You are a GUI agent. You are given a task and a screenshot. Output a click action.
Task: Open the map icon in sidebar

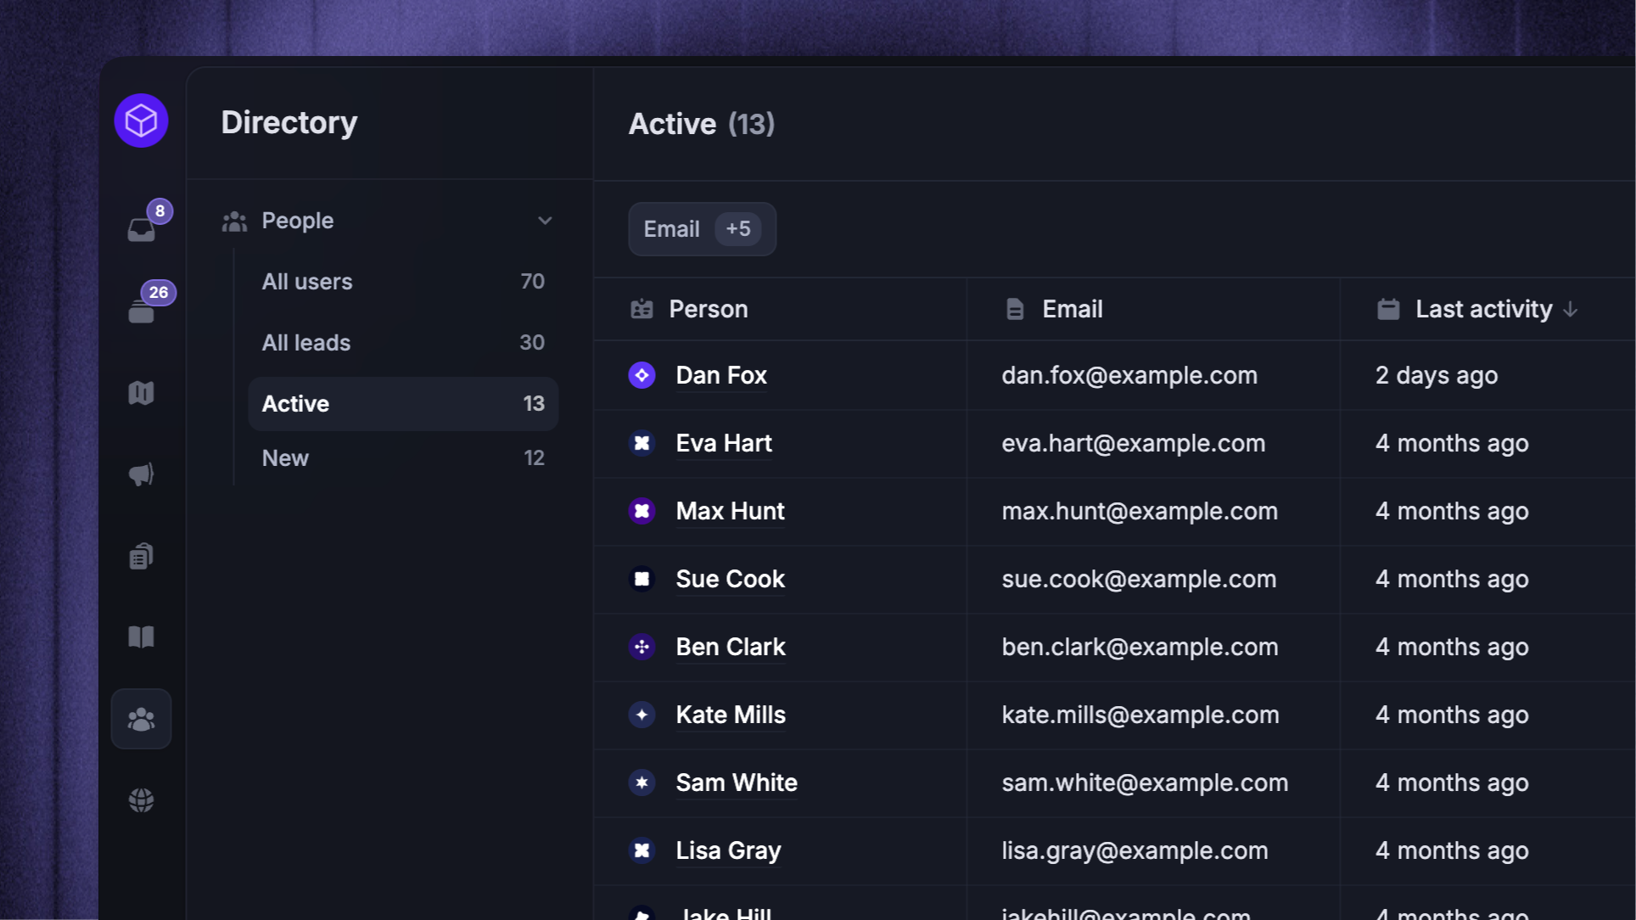click(142, 393)
